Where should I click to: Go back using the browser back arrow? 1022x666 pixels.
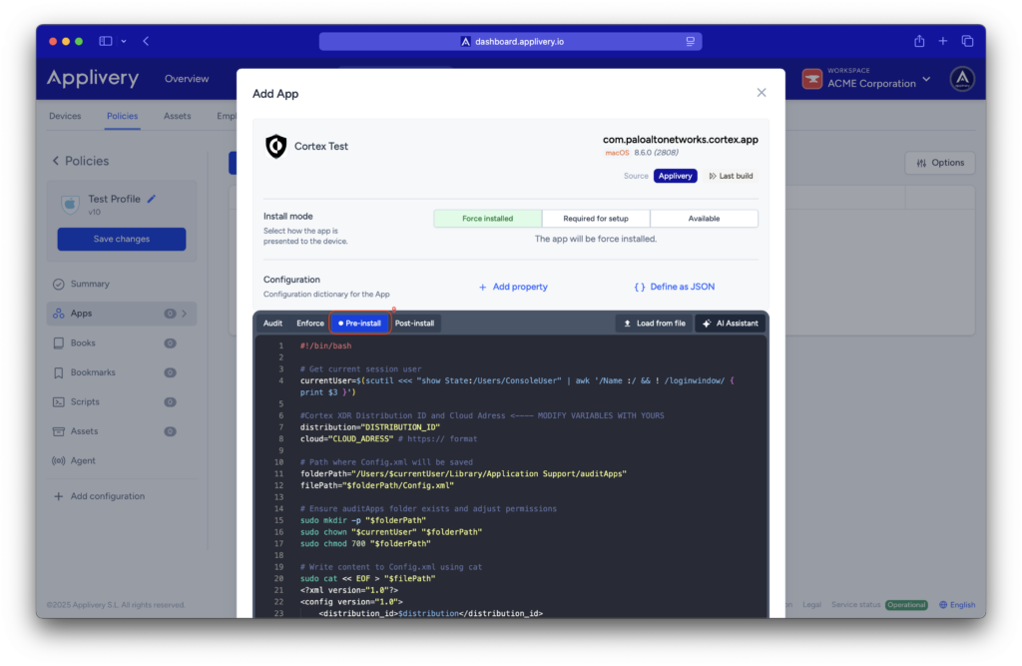(x=146, y=41)
